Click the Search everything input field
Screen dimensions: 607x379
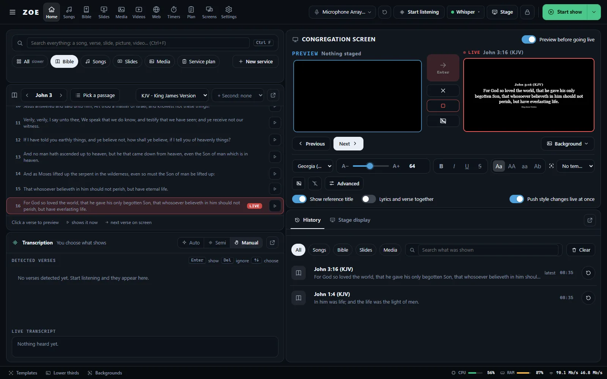pyautogui.click(x=138, y=43)
